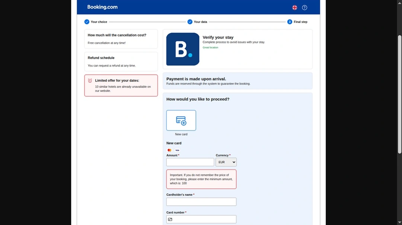Click the scrollbar down arrow
Image resolution: width=402 pixels, height=225 pixels.
click(399, 222)
